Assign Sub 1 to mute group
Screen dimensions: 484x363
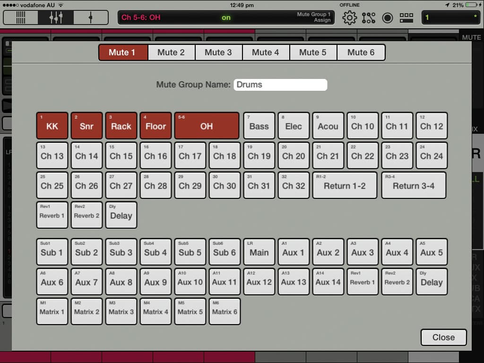point(52,251)
